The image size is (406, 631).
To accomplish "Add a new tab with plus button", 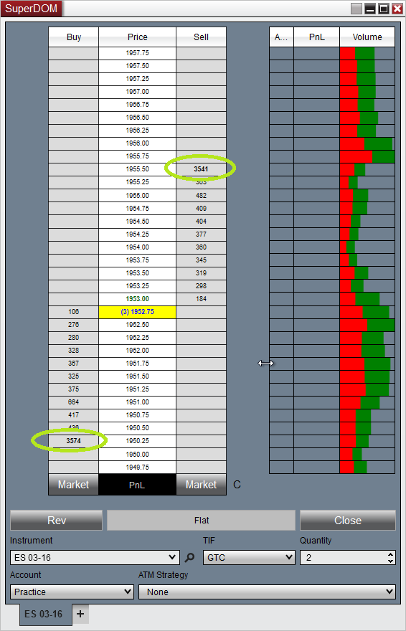I will 80,614.
